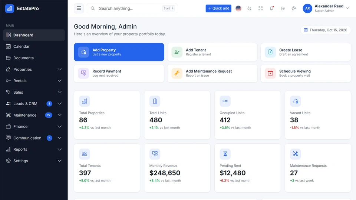Open the chat messages icon

[283, 9]
